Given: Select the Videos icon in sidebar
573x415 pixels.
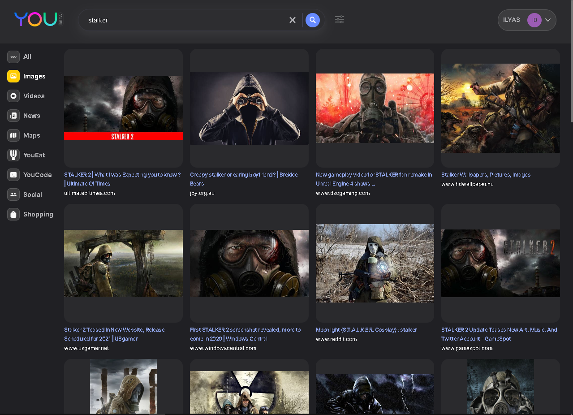Looking at the screenshot, I should 13,96.
